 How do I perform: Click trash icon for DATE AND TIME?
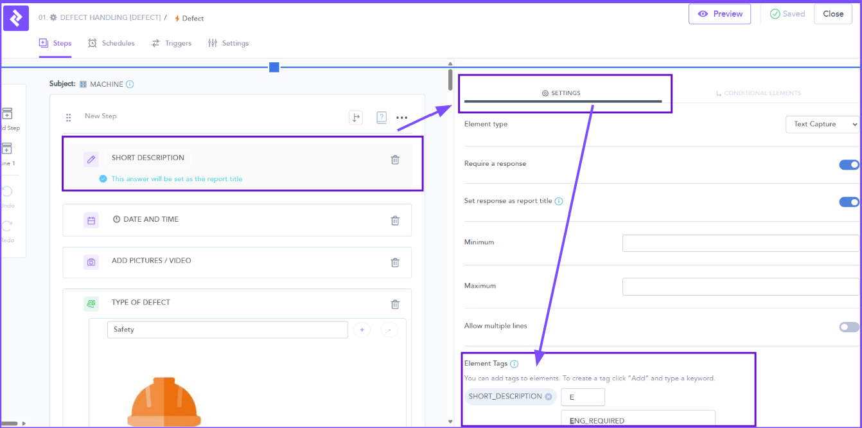click(x=395, y=220)
